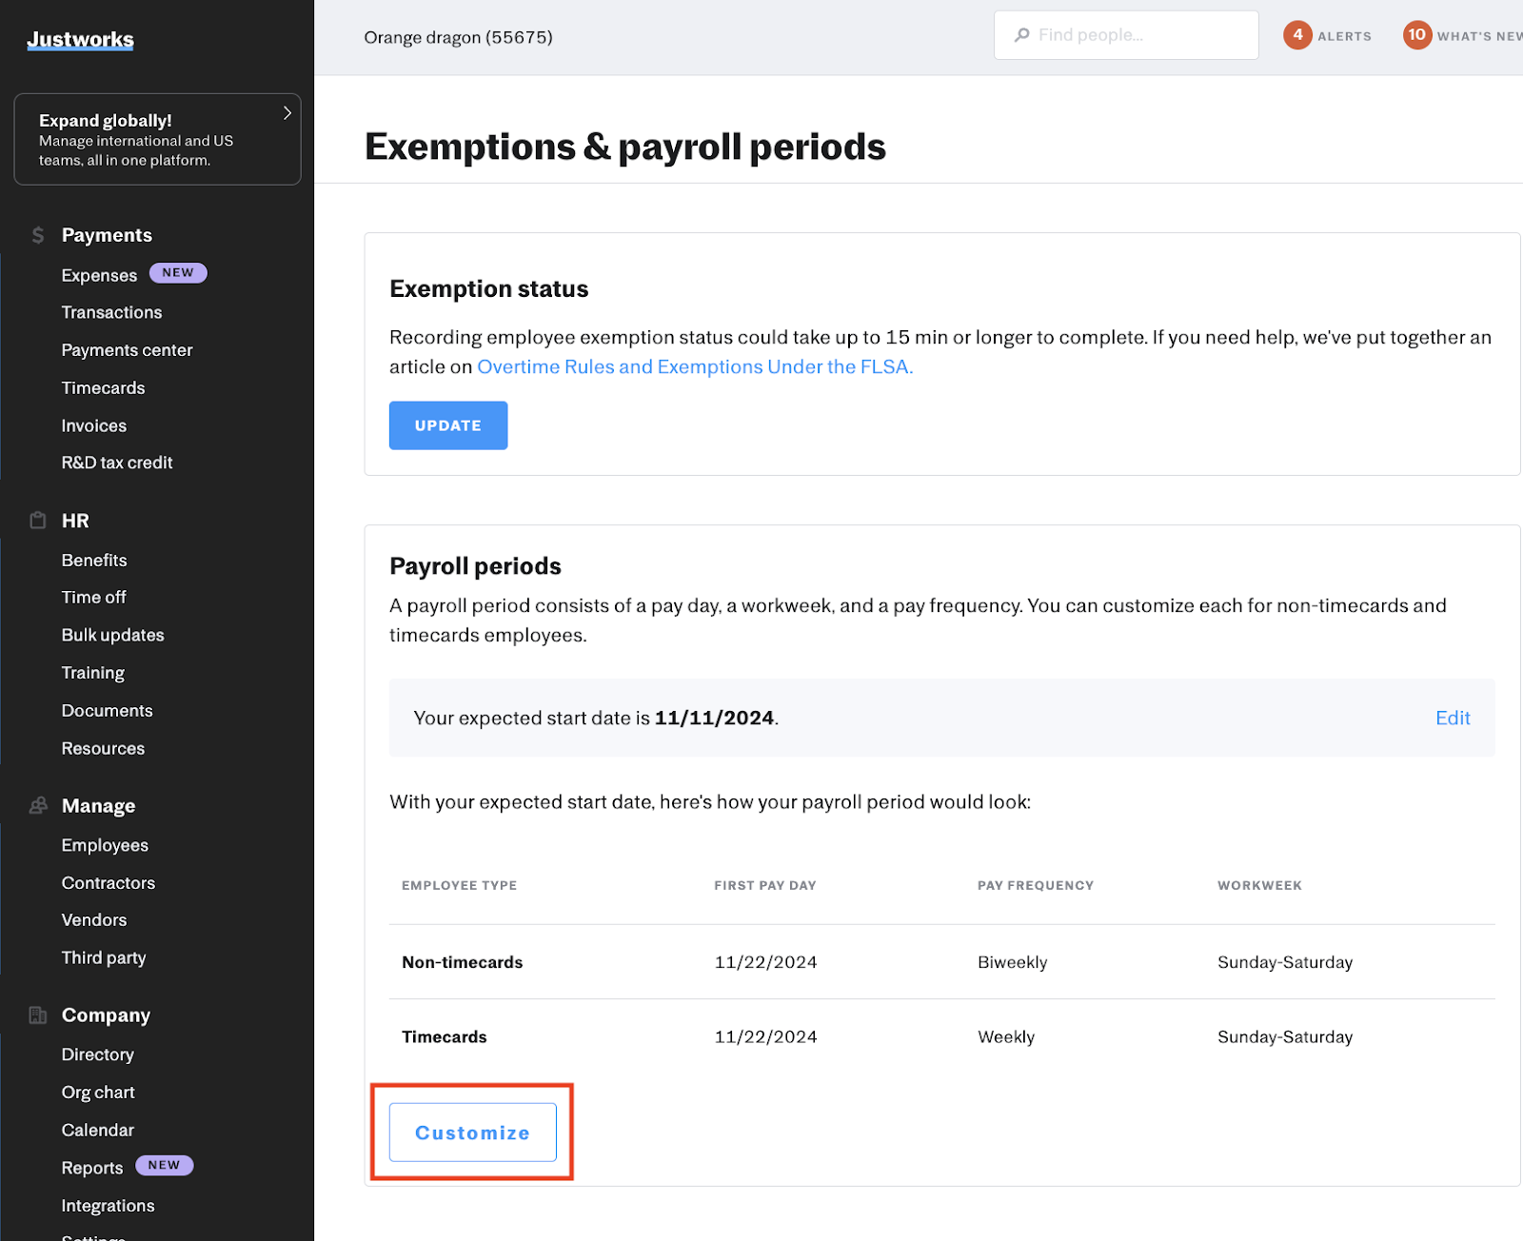Screen dimensions: 1523x1241
Task: Click the Customize payroll periods button
Action: tap(471, 1133)
